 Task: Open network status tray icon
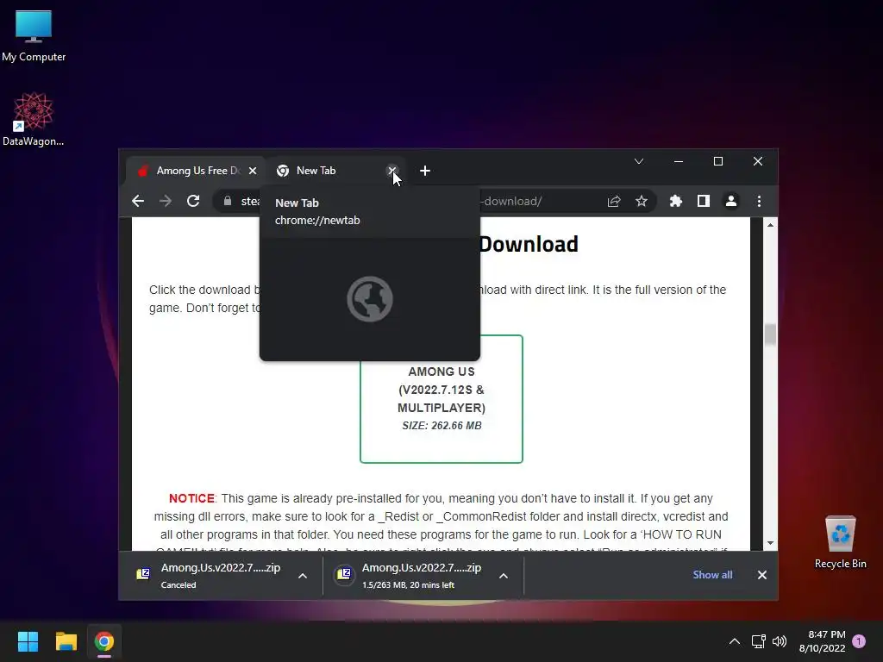tap(758, 641)
